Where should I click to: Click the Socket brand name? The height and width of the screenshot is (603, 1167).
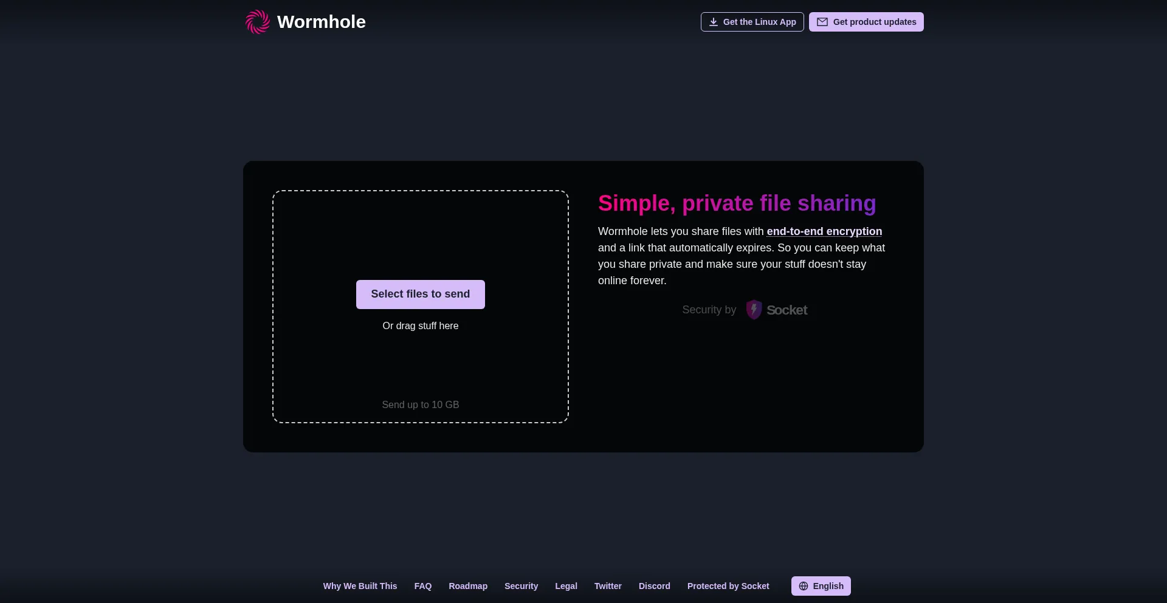coord(787,310)
